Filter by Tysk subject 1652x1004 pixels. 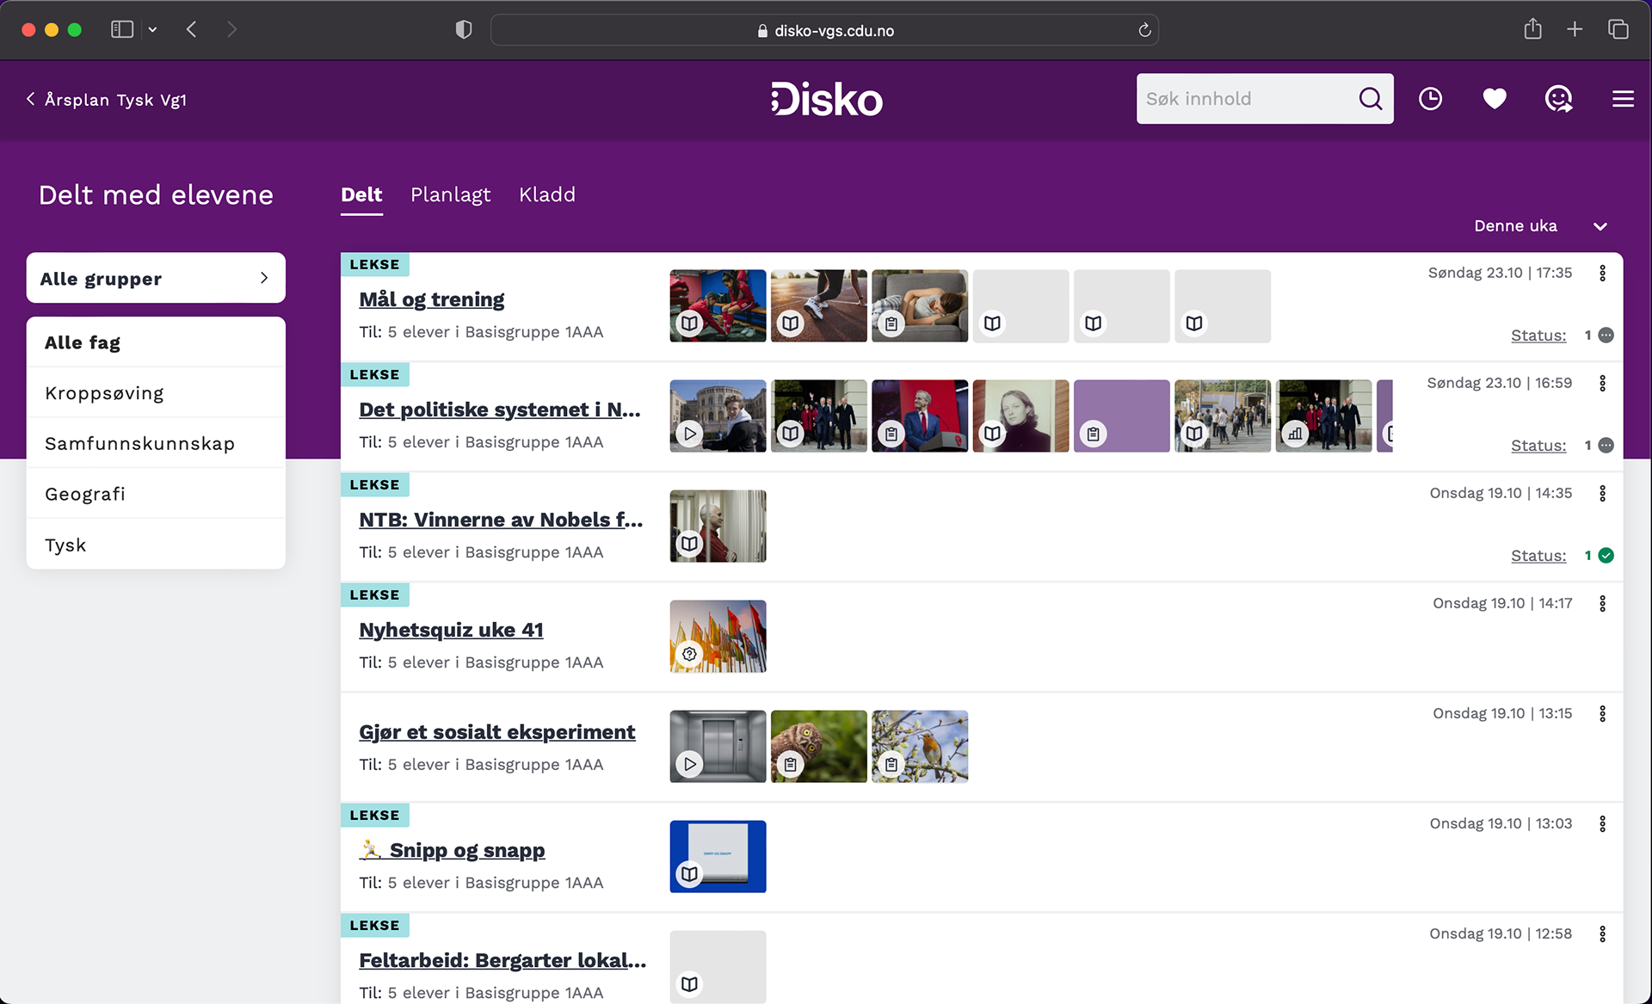156,545
